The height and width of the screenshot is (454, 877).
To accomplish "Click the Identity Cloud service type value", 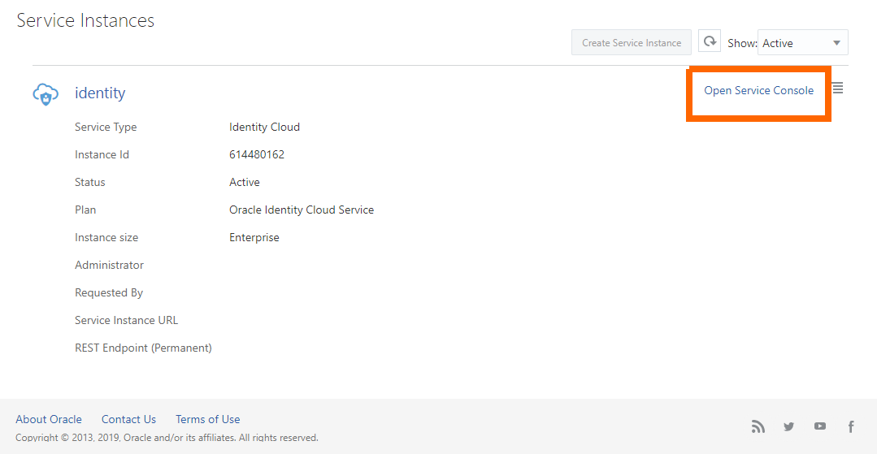I will point(264,127).
